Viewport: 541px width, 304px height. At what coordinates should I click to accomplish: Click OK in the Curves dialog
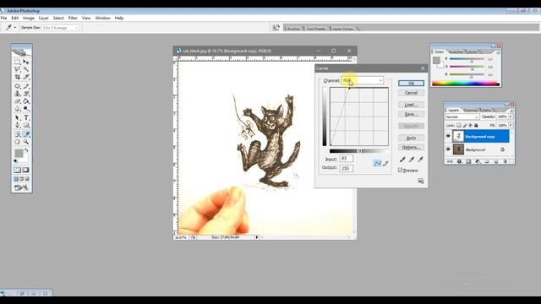click(411, 84)
